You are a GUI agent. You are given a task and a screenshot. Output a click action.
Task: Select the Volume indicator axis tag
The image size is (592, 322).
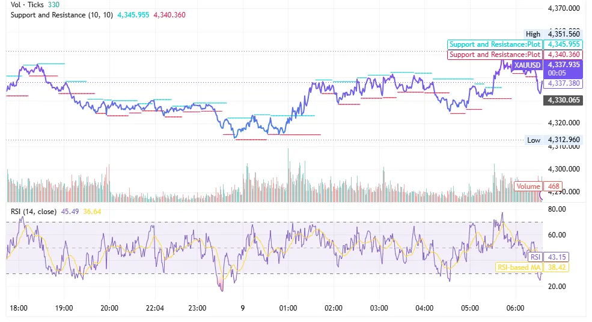pos(528,186)
